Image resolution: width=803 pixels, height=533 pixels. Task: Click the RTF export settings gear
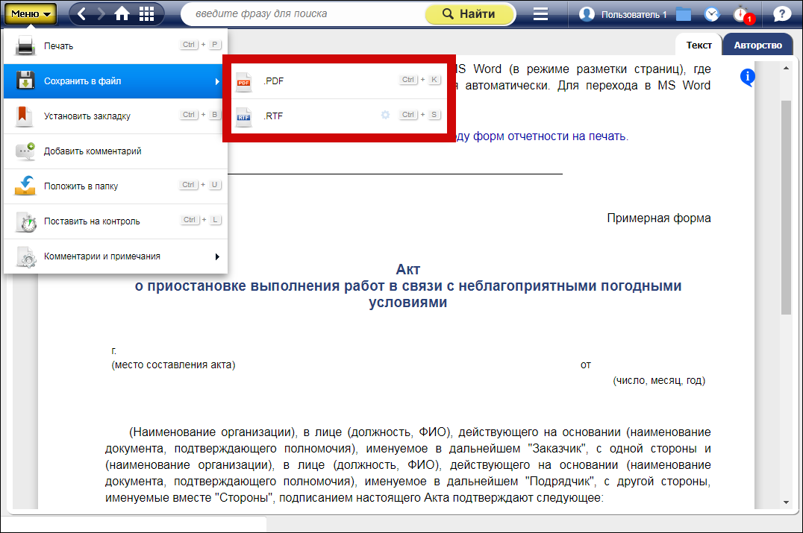point(386,116)
